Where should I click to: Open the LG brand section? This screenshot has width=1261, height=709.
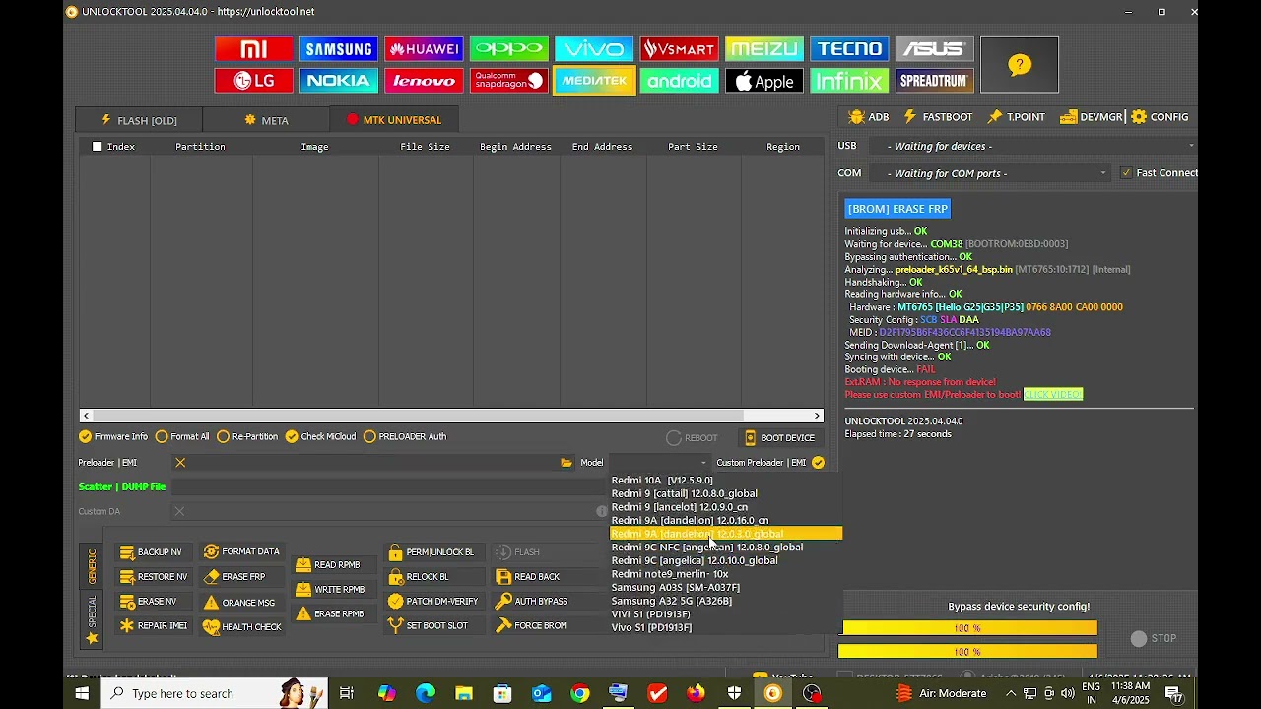tap(254, 81)
